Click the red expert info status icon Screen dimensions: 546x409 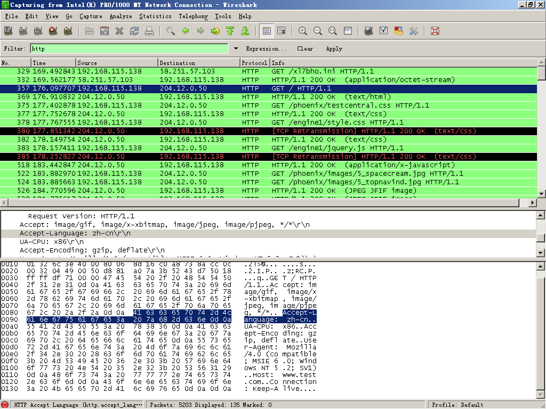pos(5,405)
